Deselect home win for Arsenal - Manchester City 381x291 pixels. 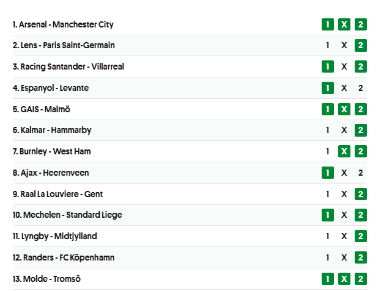click(328, 24)
